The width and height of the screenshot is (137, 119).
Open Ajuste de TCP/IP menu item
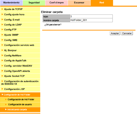(x=20, y=9)
